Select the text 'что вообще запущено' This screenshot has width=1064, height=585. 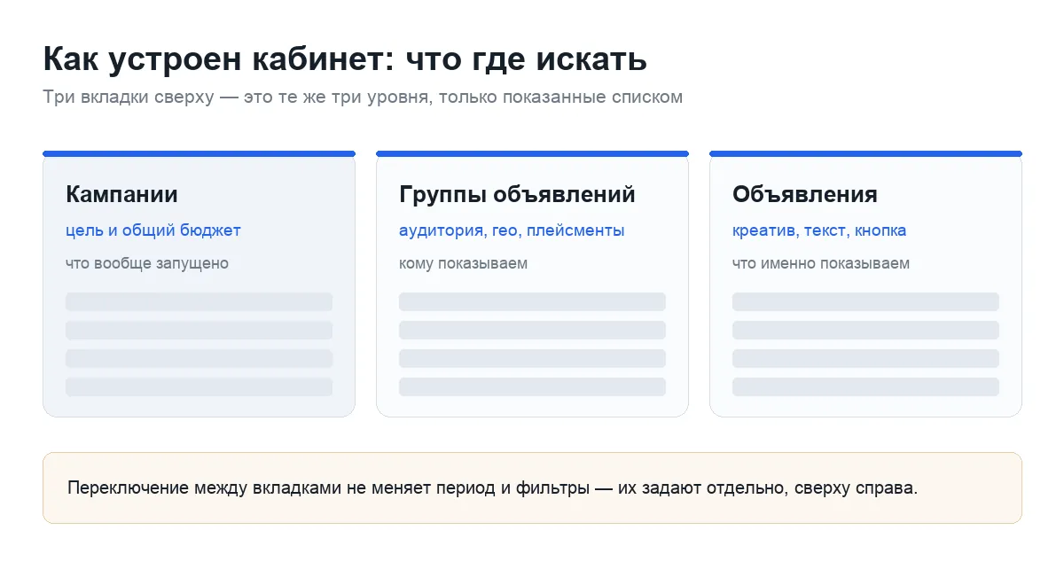(x=147, y=263)
